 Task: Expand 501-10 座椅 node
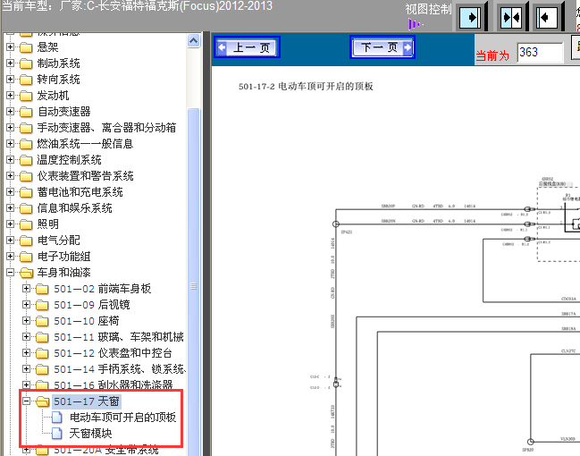[x=26, y=320]
